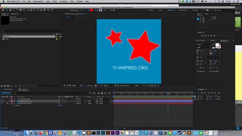The height and width of the screenshot is (136, 242).
Task: Open the Active Camera dropdown
Action: coord(126,86)
